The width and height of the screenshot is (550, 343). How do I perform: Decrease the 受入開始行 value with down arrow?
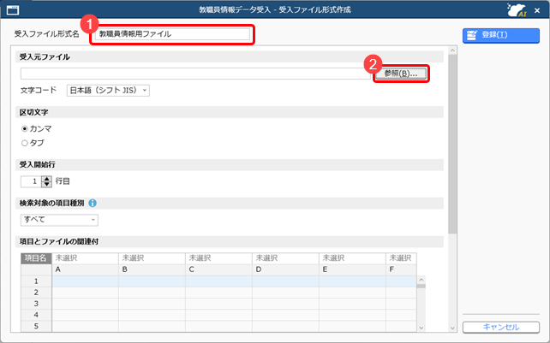point(46,185)
